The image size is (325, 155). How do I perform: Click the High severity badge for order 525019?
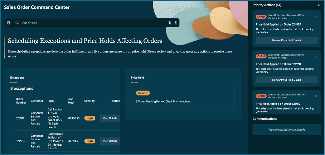[x=90, y=118]
